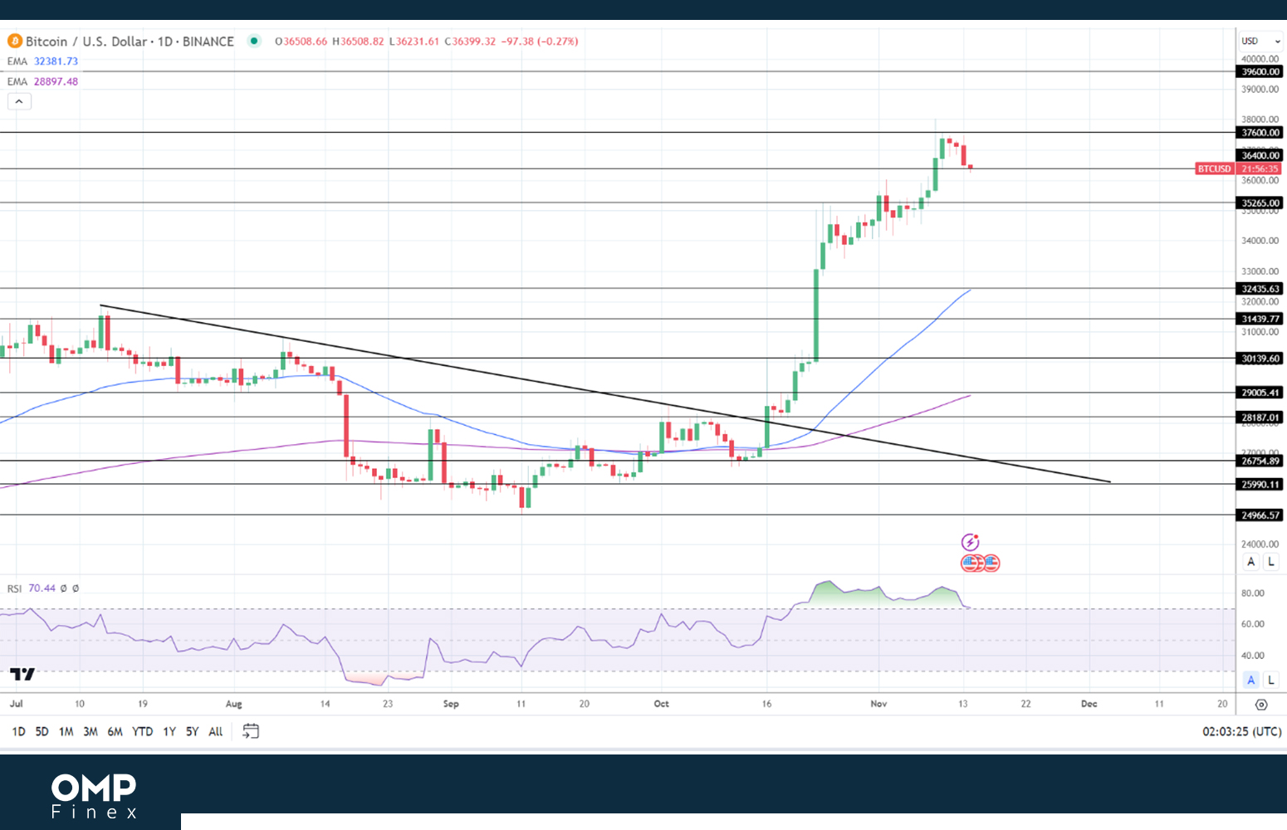1287x830 pixels.
Task: Click the first US flag economic event icon
Action: [x=970, y=564]
